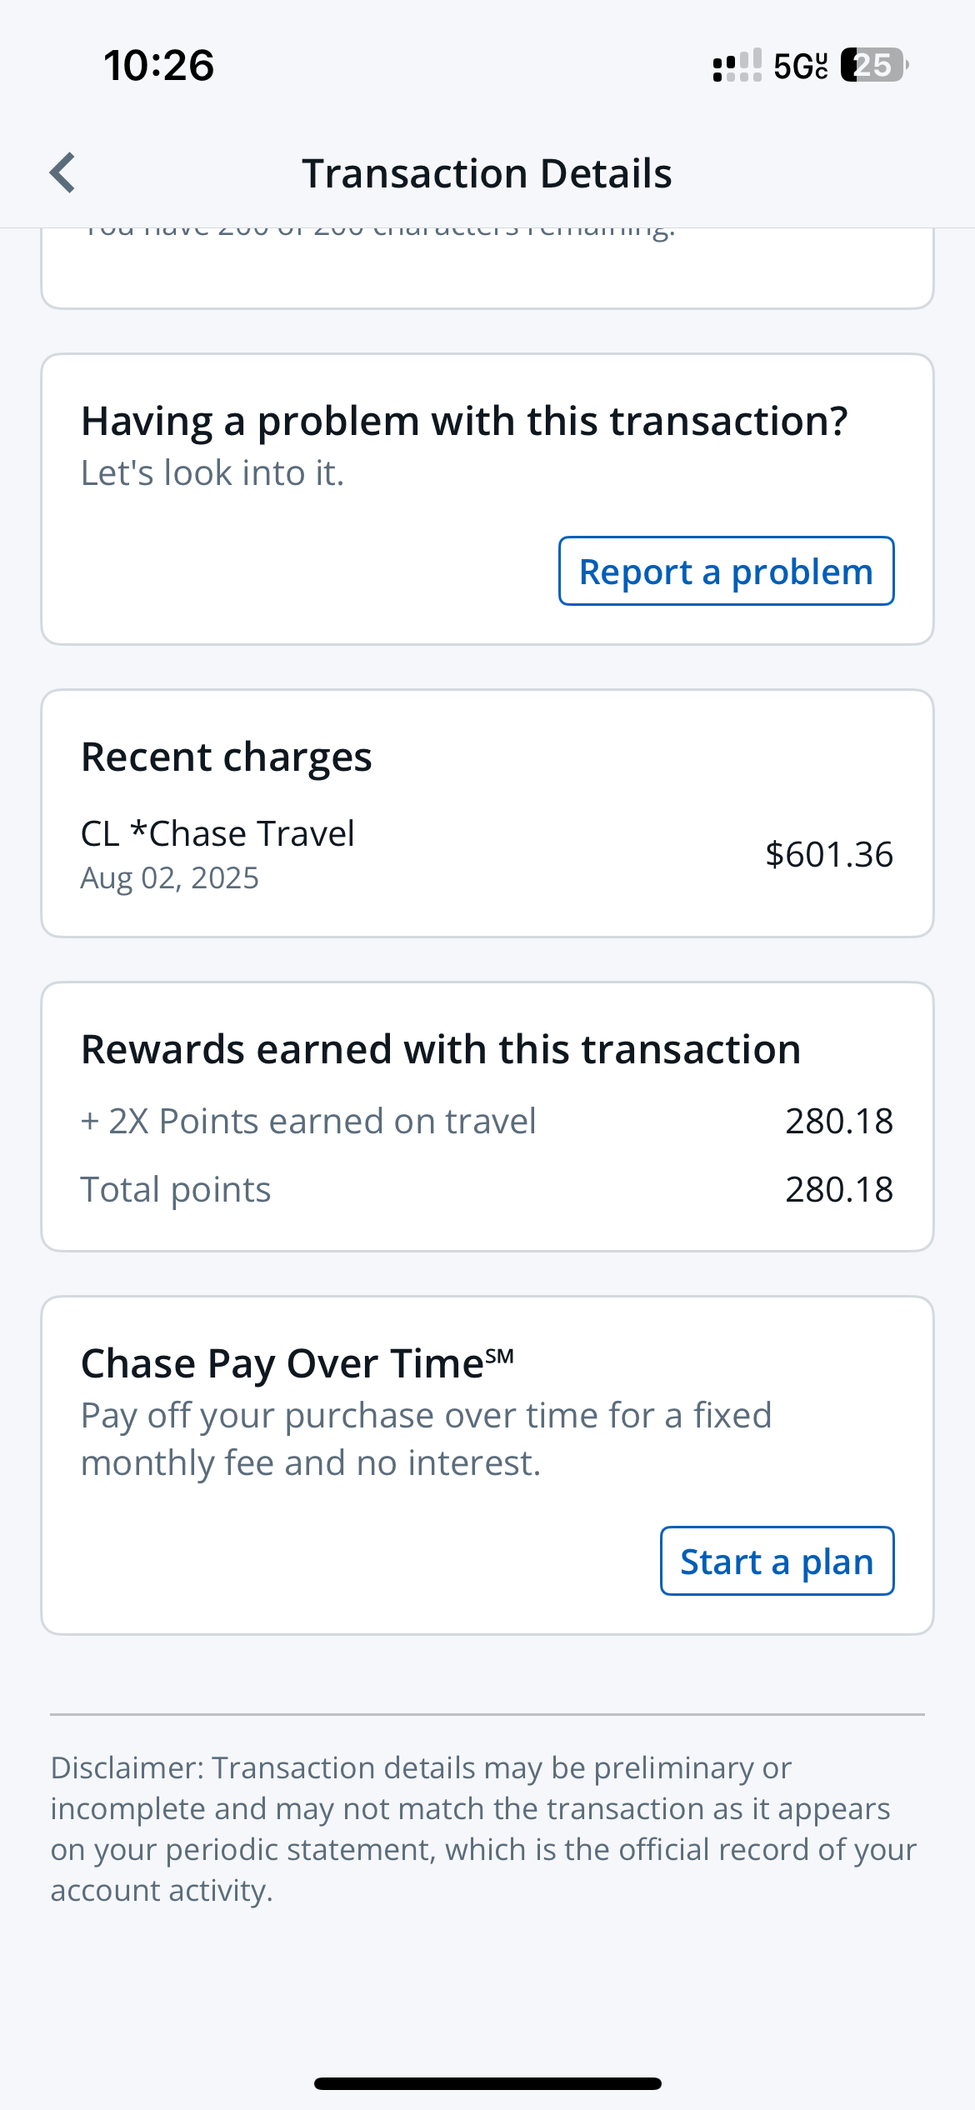Screen dimensions: 975x2110
Task: Tap the back chevron arrow
Action: [x=63, y=173]
